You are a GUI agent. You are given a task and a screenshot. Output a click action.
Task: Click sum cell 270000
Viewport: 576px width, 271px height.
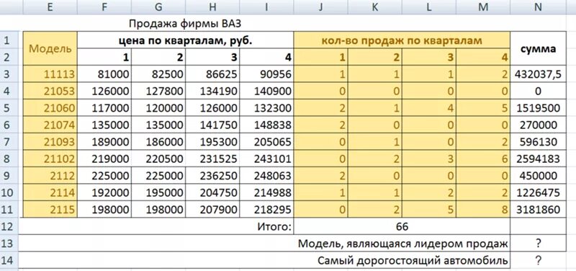click(x=538, y=125)
